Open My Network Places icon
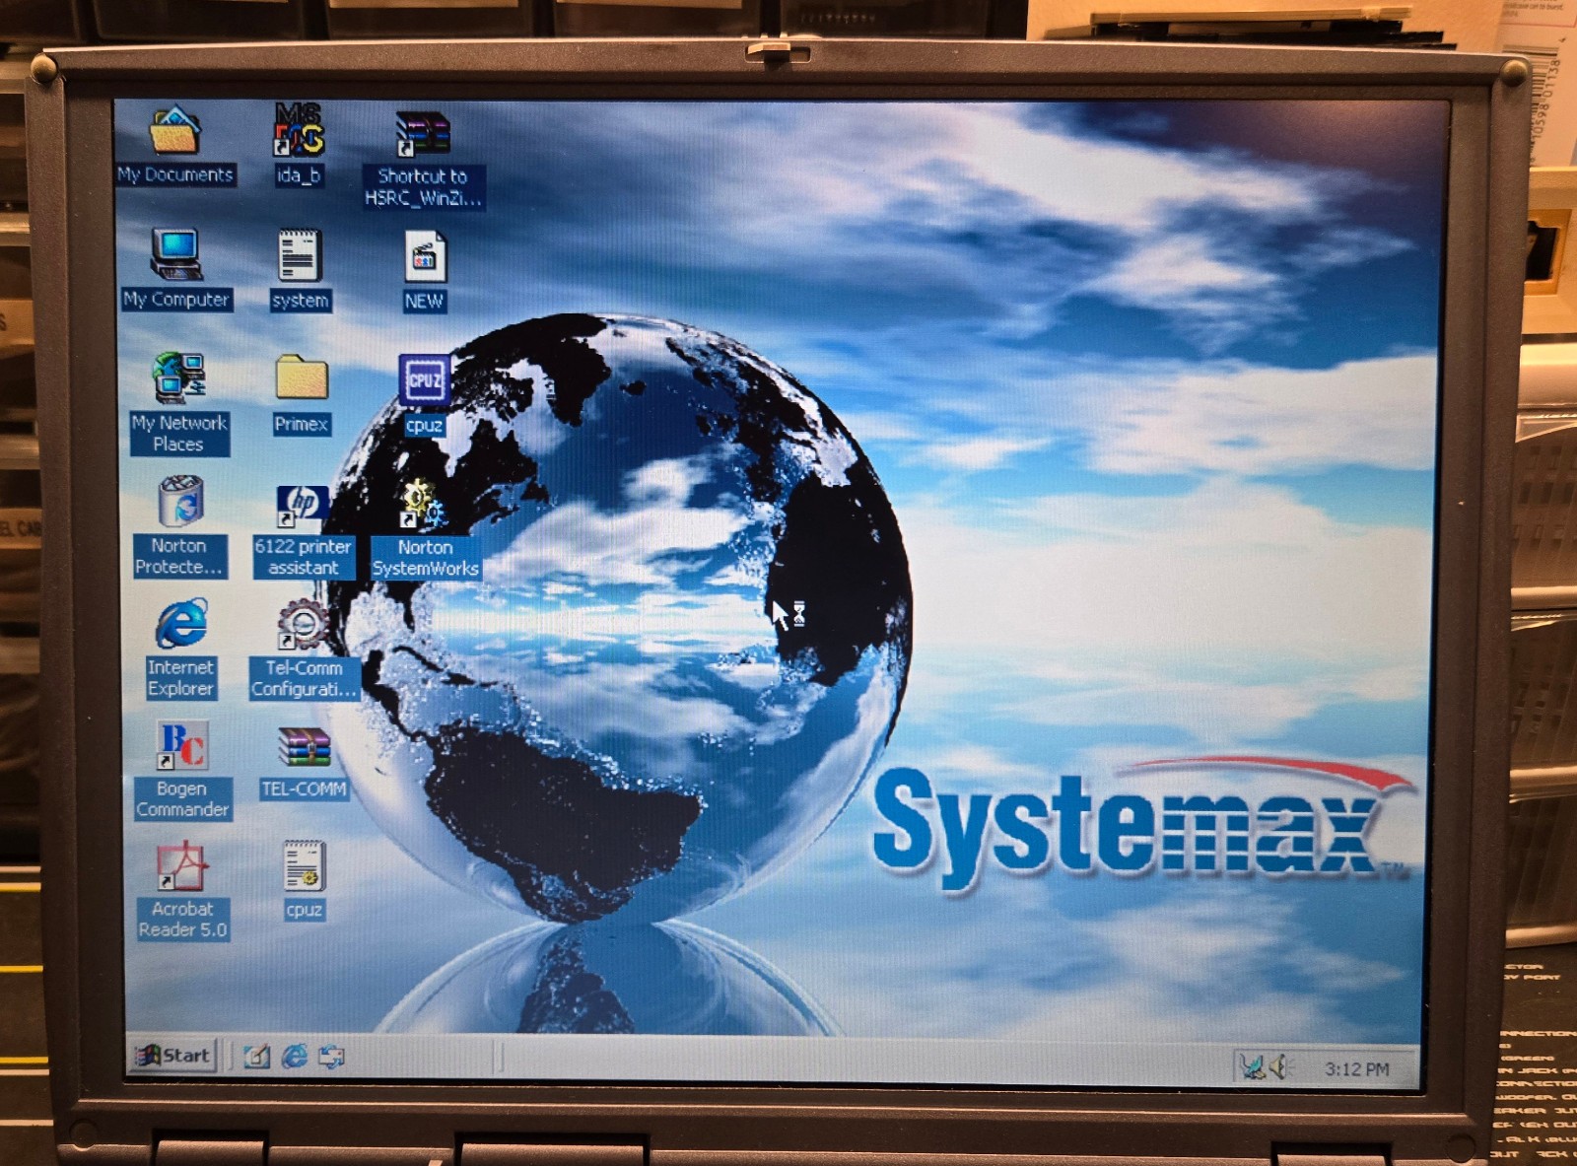 click(x=179, y=377)
